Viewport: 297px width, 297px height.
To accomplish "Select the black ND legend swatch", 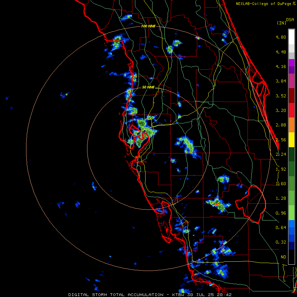I will 291,257.
